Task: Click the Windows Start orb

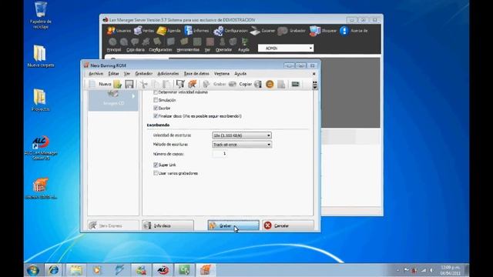Action: pyautogui.click(x=33, y=270)
